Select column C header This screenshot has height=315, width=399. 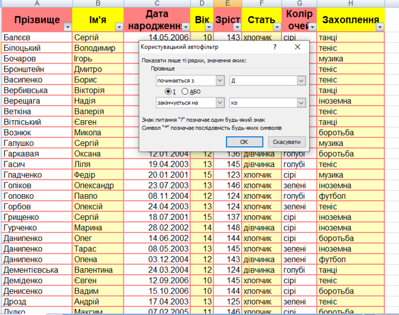tap(157, 3)
